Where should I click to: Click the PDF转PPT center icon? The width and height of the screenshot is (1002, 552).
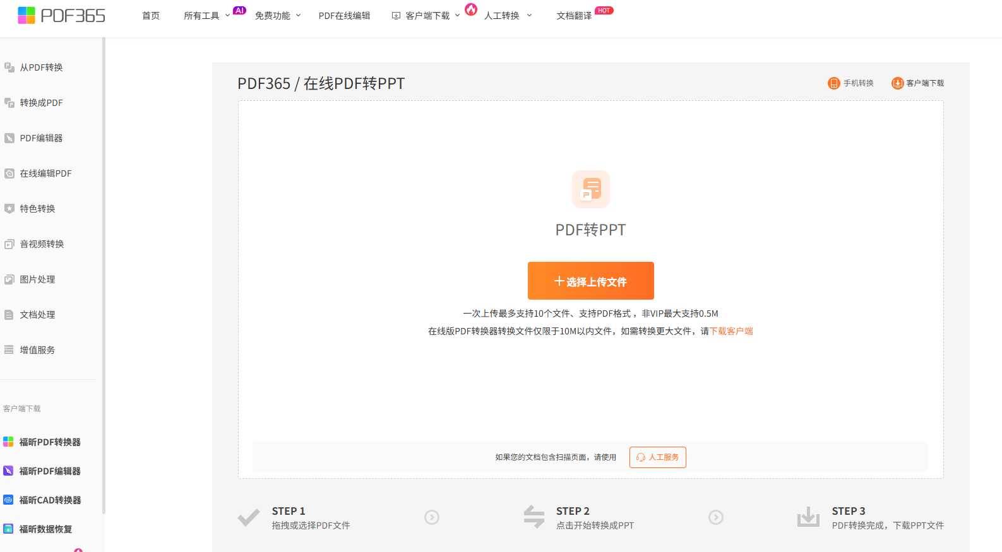(591, 189)
